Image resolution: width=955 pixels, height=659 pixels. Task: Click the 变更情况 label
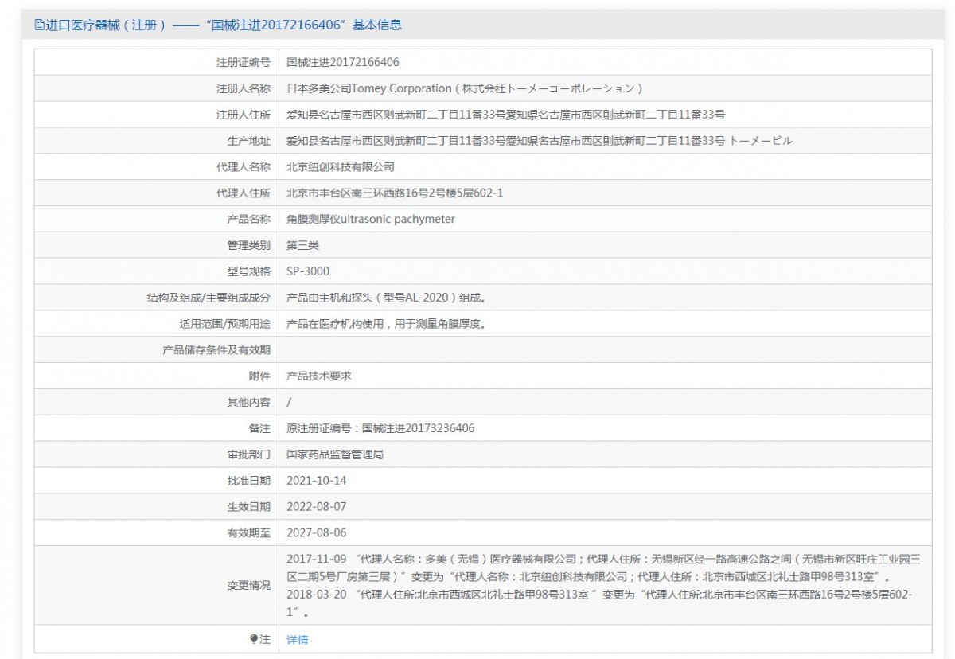click(249, 586)
